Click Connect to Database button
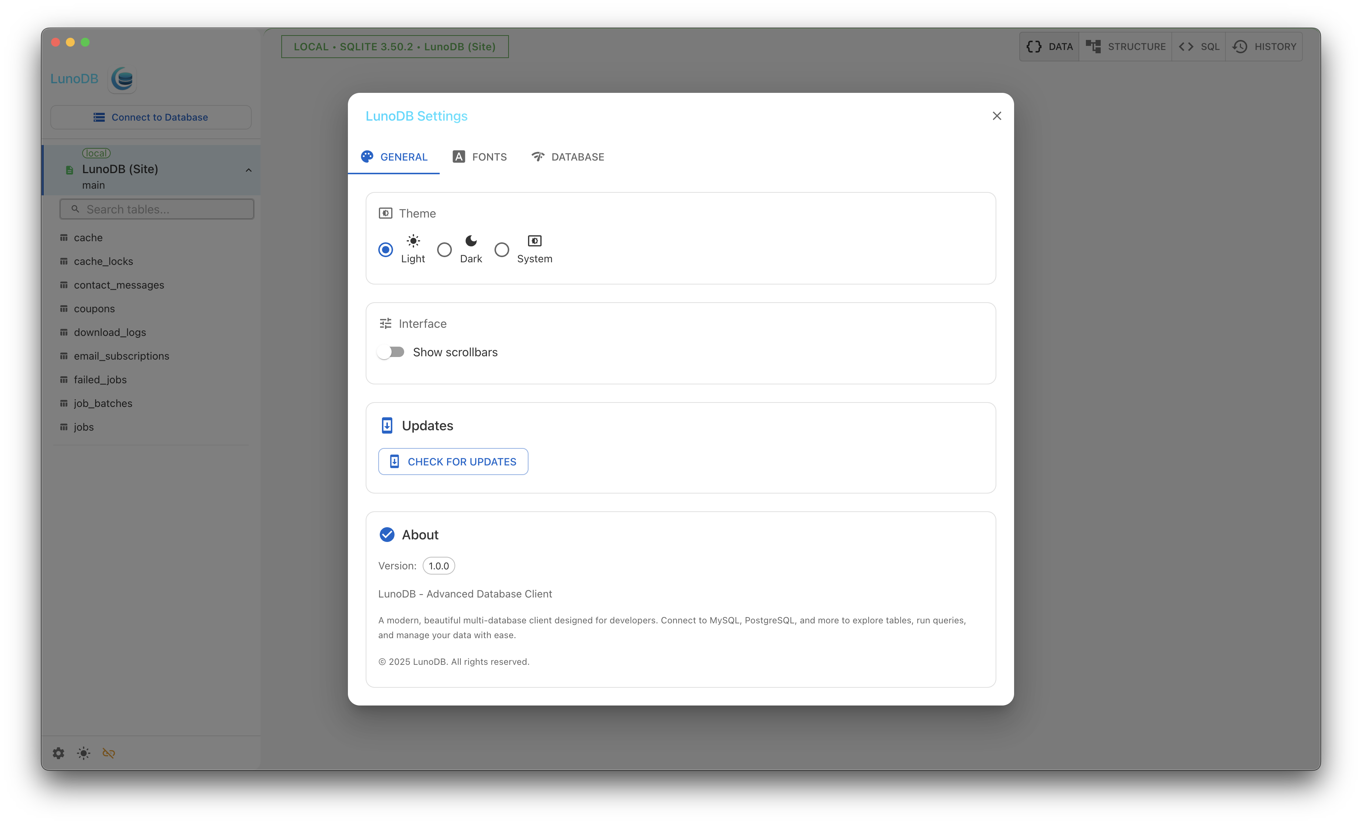1362x825 pixels. click(151, 117)
